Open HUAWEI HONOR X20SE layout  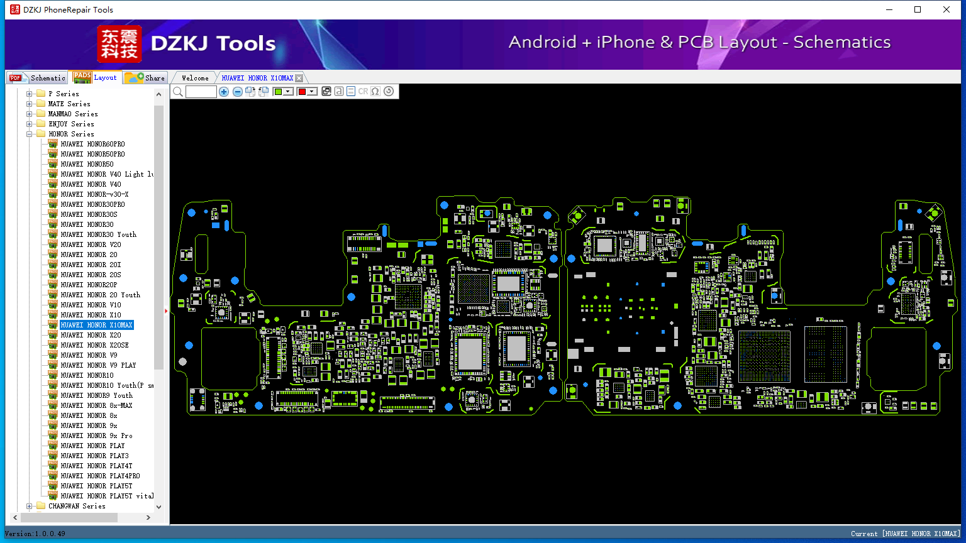click(x=94, y=345)
